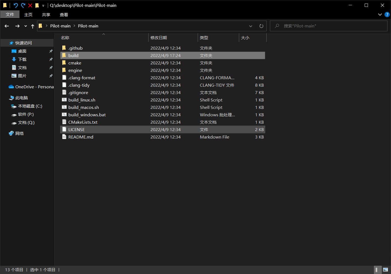
Task: Click the blue Help question mark icon
Action: (387, 15)
